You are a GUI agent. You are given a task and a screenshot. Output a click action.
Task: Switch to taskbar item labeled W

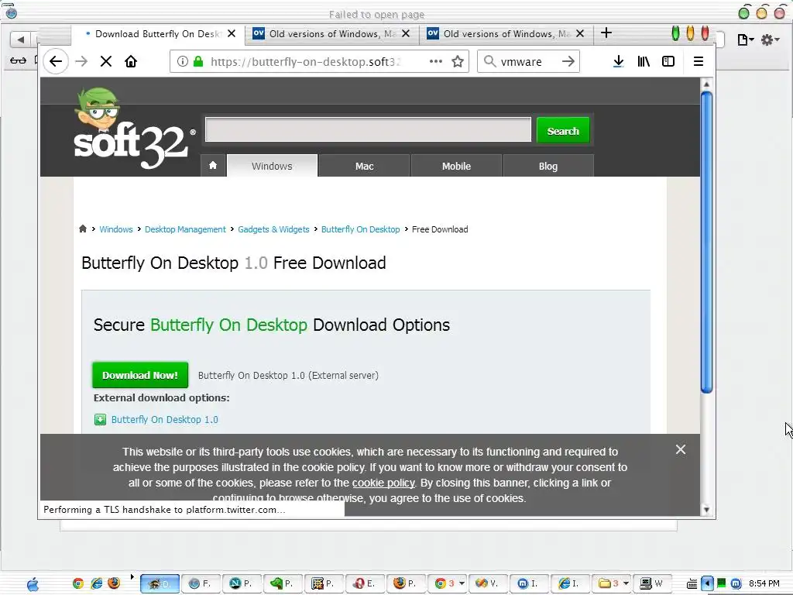(x=652, y=583)
